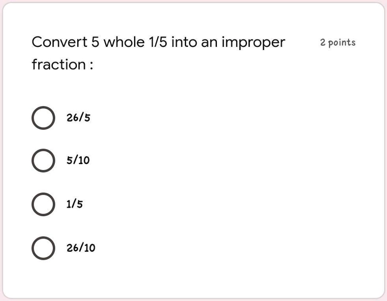Mark the 26/10 radio button
This screenshot has width=387, height=301.
click(x=43, y=248)
